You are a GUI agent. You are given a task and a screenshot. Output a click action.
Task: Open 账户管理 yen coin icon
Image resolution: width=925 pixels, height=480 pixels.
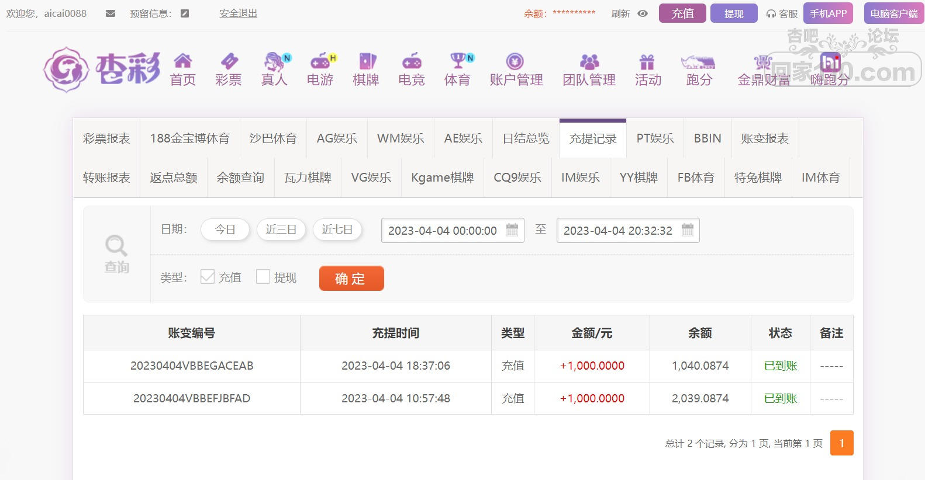pyautogui.click(x=515, y=61)
